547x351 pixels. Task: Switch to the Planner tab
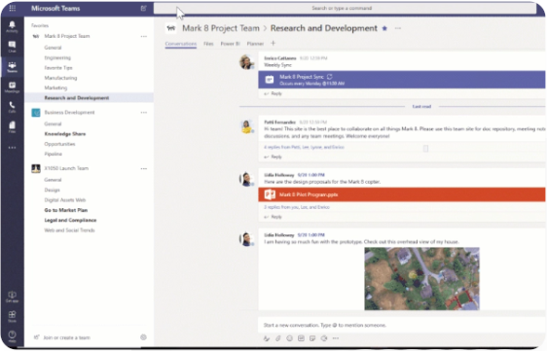255,44
